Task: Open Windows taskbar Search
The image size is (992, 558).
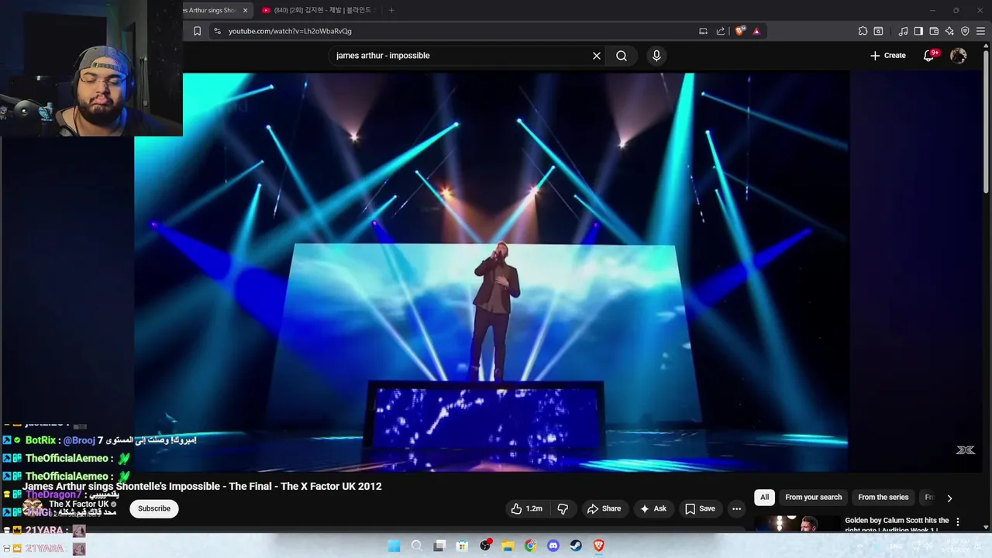Action: [x=417, y=546]
